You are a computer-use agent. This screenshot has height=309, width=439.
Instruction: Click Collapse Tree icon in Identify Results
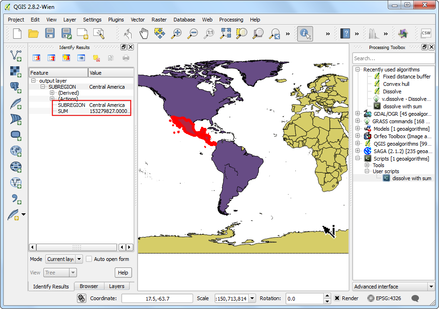(51, 58)
